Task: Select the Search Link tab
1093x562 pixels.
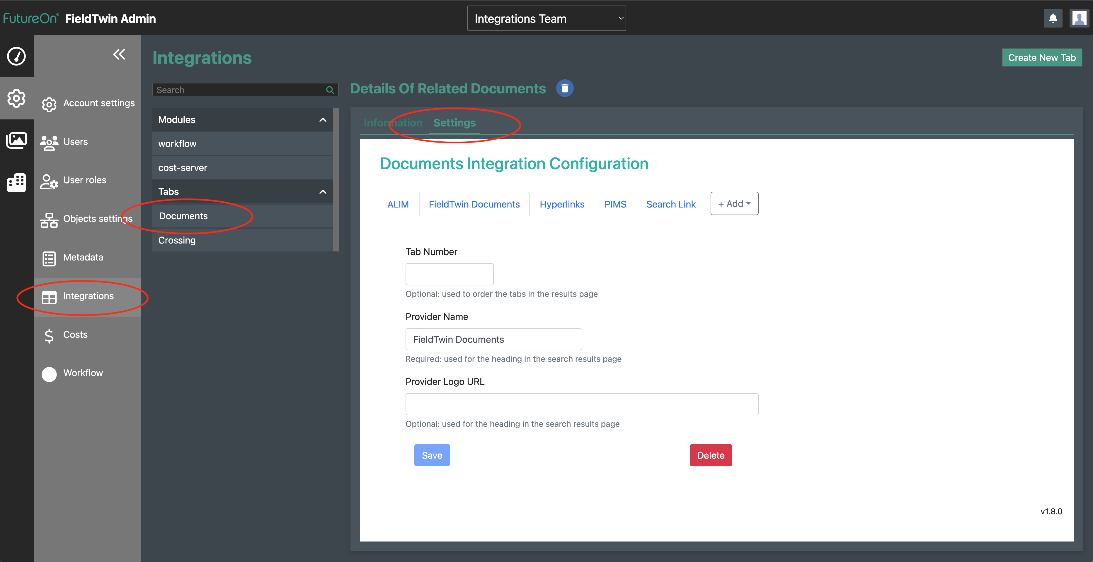Action: (671, 204)
